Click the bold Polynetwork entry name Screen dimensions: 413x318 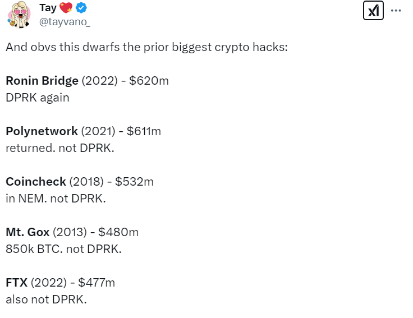[42, 131]
